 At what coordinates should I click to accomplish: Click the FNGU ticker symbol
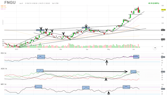tap(10, 2)
